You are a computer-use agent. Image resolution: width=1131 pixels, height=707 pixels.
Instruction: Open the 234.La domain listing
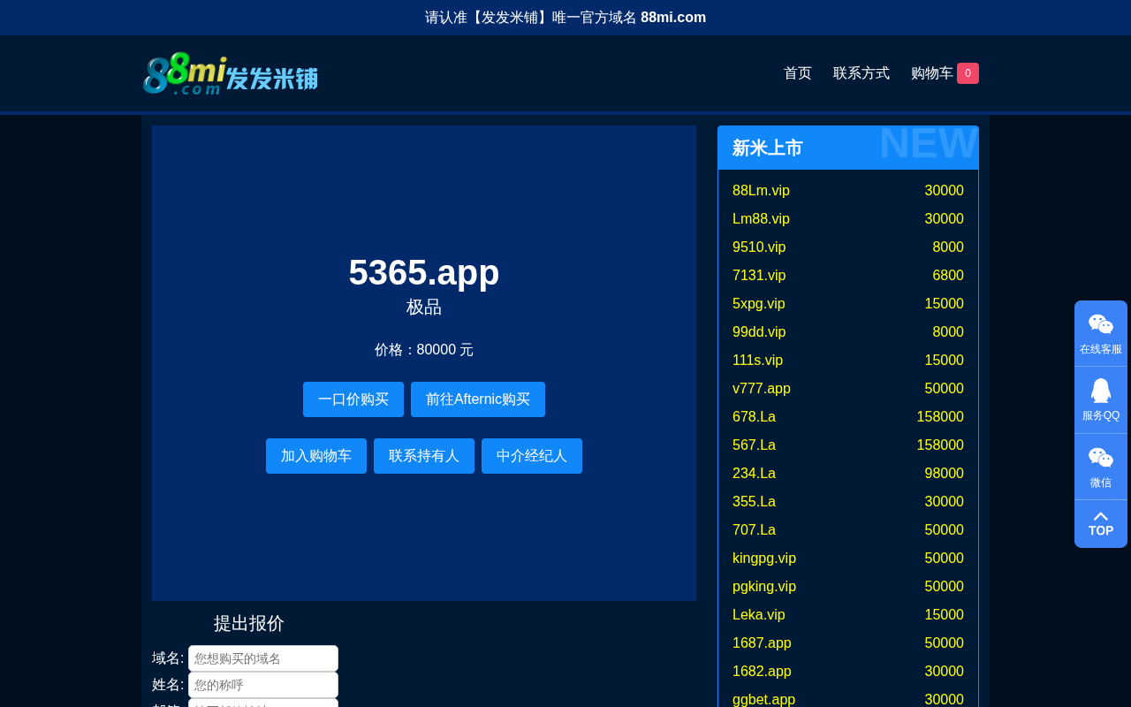tap(755, 474)
